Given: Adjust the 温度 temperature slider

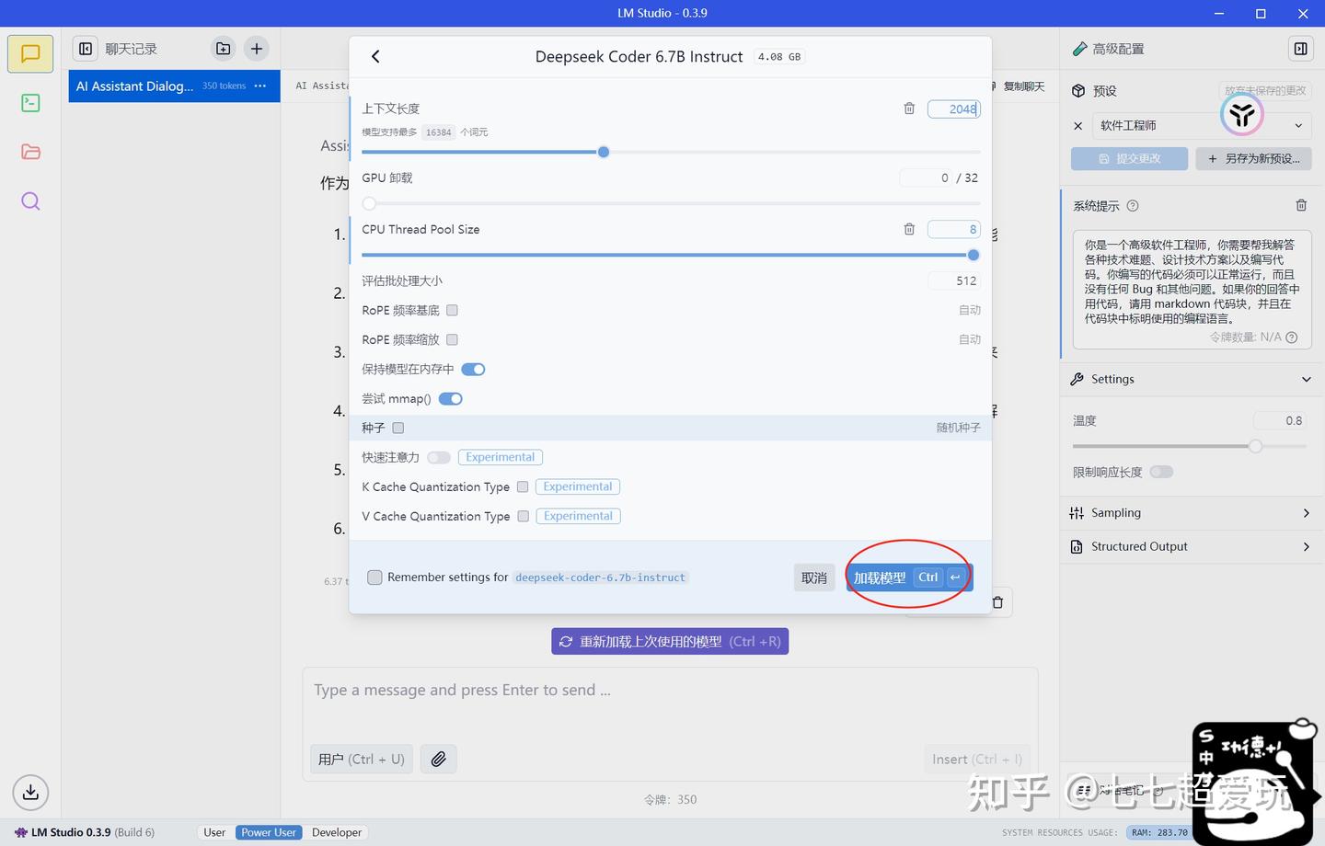Looking at the screenshot, I should pos(1255,446).
